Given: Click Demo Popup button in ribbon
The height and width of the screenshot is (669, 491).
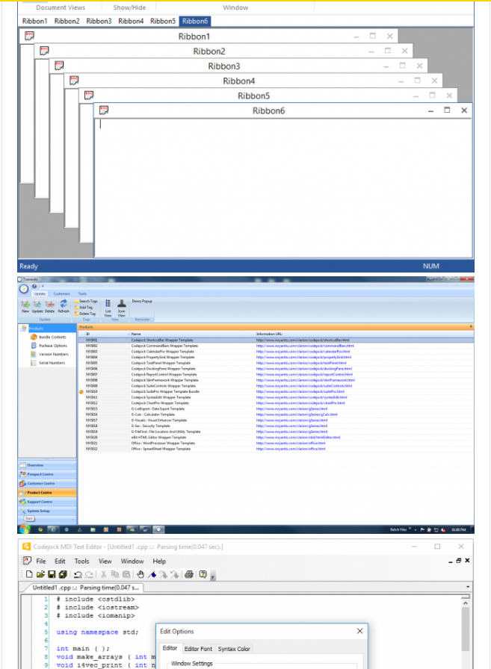Looking at the screenshot, I should point(142,301).
